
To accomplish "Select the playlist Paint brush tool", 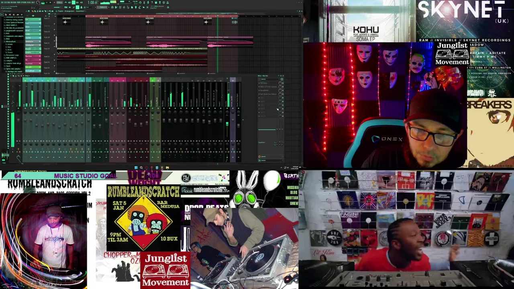I will [x=35, y=11].
